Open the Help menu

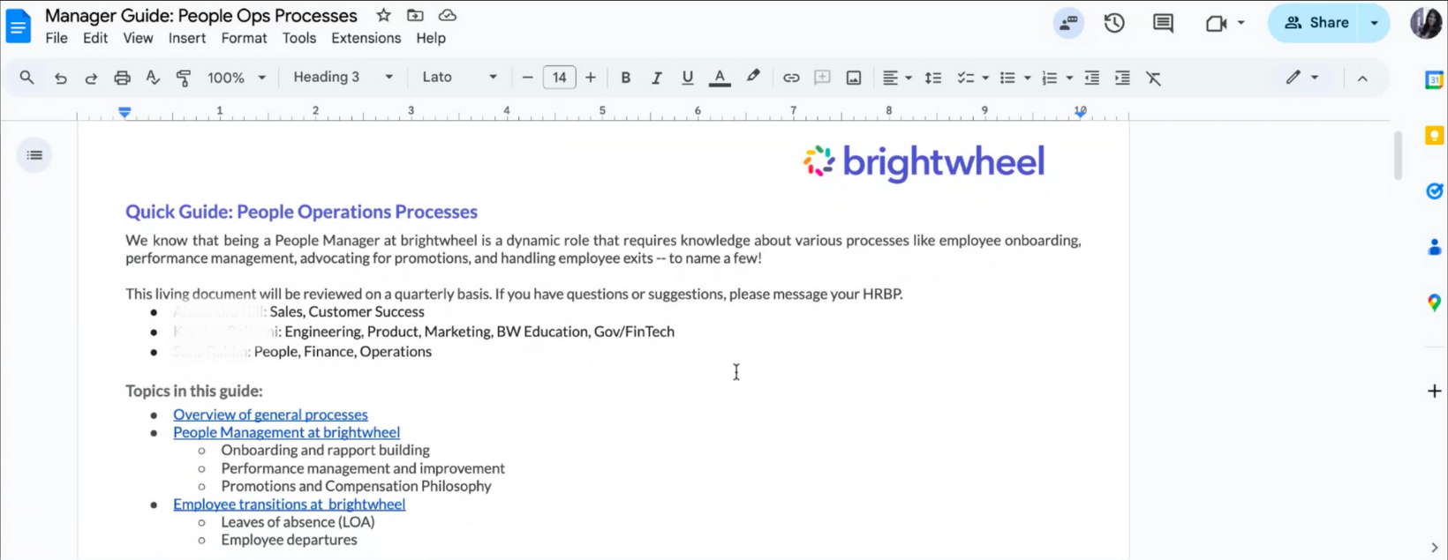coord(431,38)
